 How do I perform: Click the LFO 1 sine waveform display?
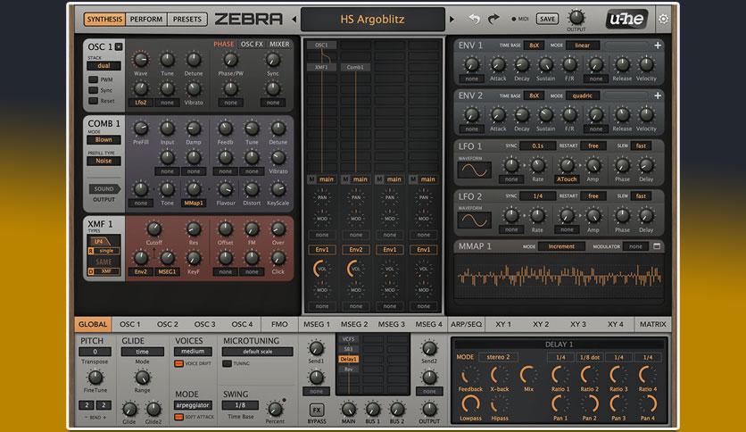(475, 170)
